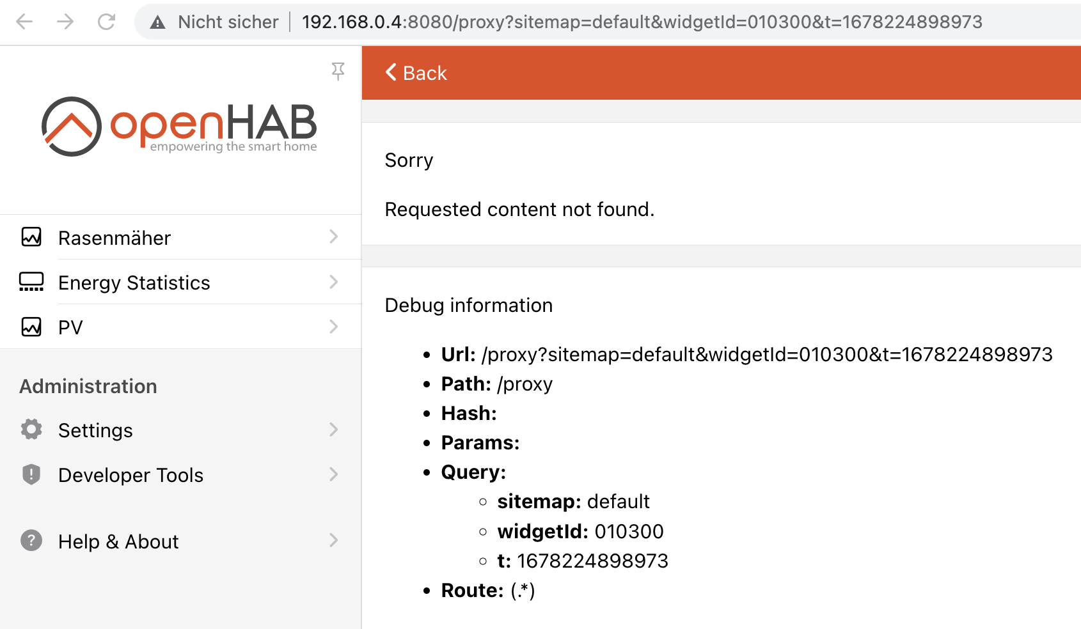Image resolution: width=1081 pixels, height=629 pixels.
Task: Expand Energy Statistics with its chevron
Action: 333,282
